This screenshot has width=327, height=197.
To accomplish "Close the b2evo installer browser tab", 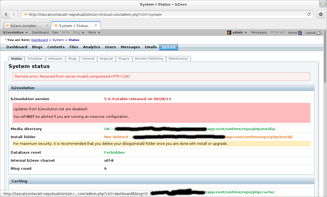I will pyautogui.click(x=47, y=26).
